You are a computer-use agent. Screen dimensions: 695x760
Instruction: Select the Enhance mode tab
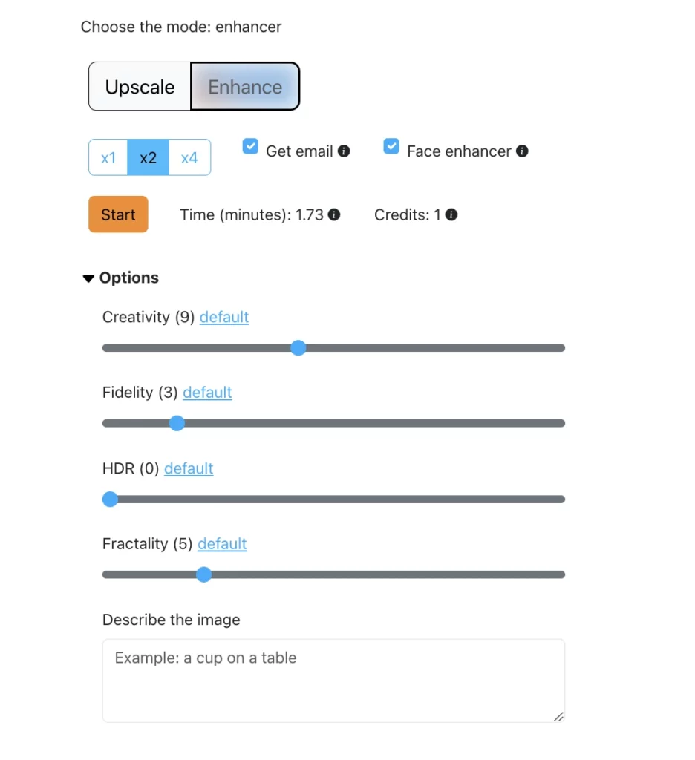245,87
